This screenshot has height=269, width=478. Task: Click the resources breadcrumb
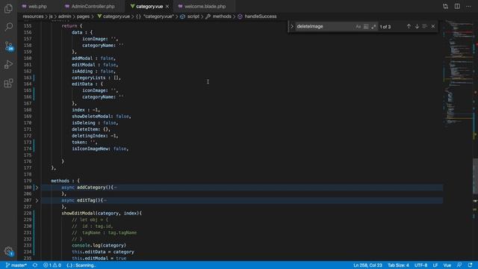33,16
